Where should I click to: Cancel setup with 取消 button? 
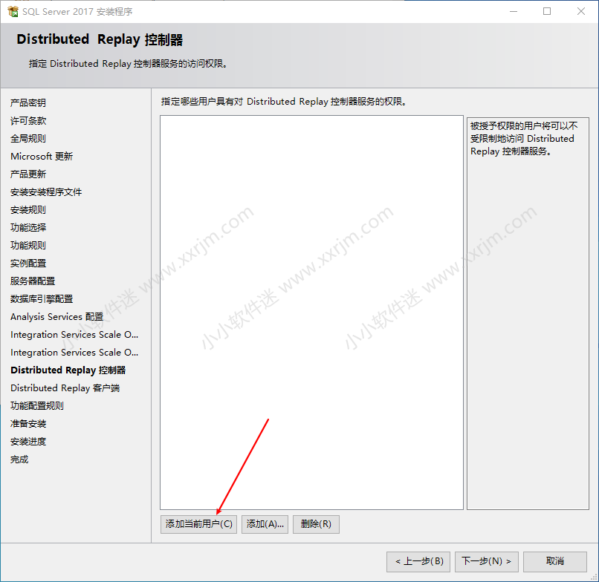pos(554,561)
